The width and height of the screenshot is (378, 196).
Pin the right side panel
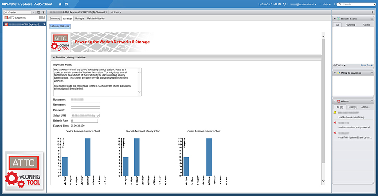[373, 12]
